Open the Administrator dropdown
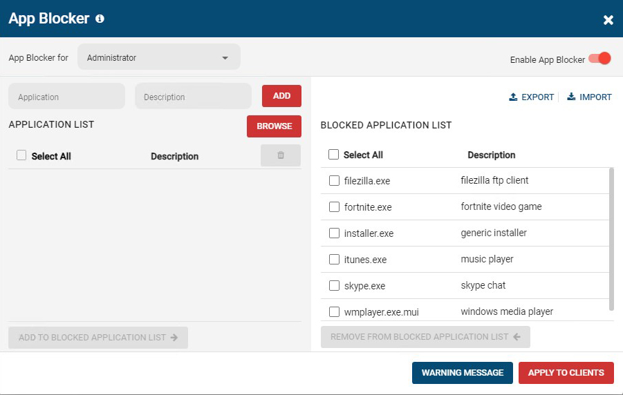 click(x=159, y=58)
